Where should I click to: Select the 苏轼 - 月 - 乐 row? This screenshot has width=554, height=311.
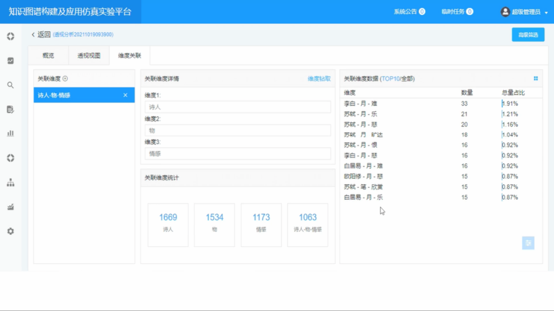[x=441, y=114]
